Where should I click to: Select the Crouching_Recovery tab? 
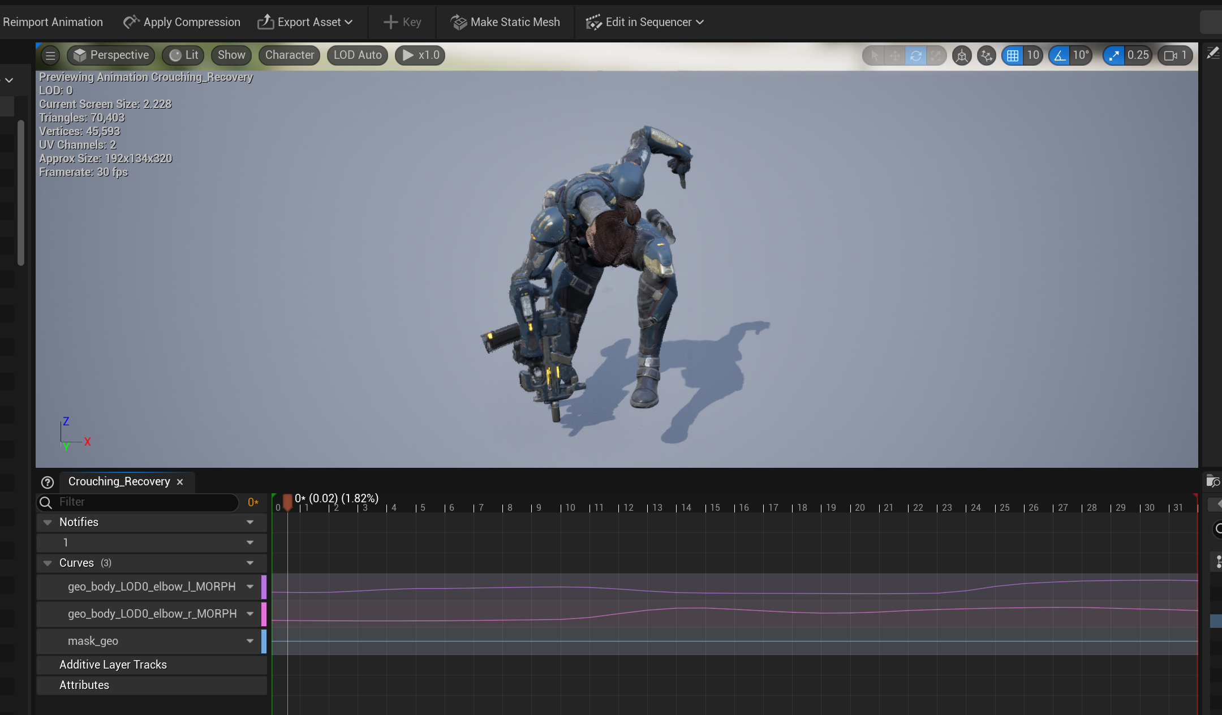119,481
